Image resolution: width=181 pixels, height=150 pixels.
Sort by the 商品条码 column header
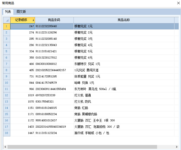pos(54,20)
